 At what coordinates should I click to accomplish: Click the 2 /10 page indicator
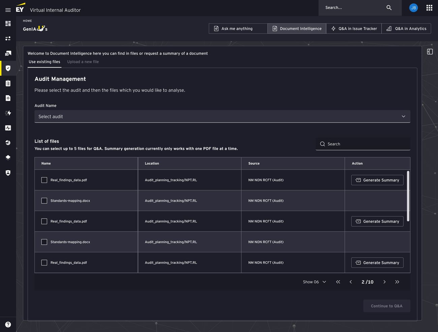368,282
